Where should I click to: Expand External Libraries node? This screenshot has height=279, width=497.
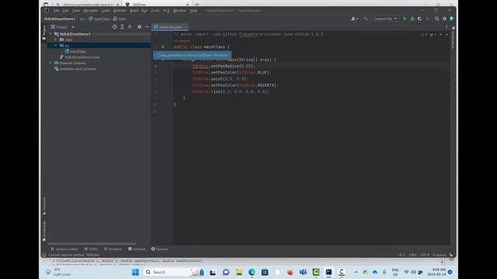pyautogui.click(x=50, y=63)
